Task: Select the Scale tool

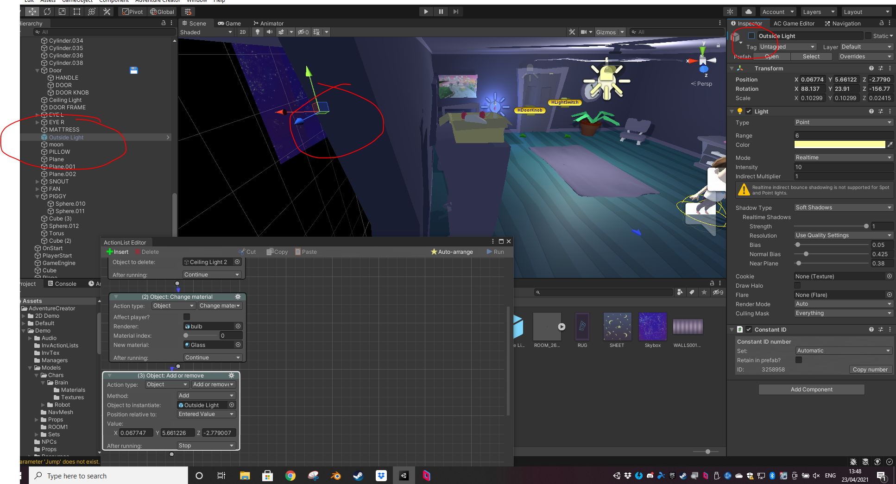Action: coord(62,12)
